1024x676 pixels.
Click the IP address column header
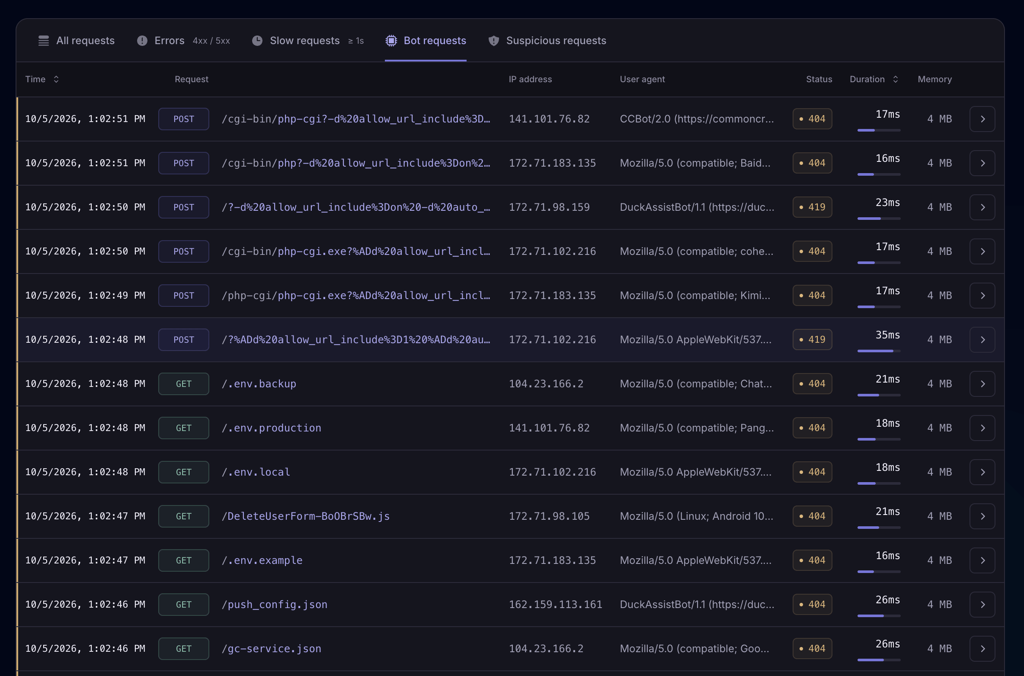tap(531, 79)
